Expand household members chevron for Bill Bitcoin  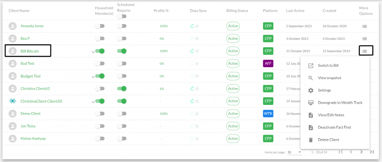pyautogui.click(x=93, y=52)
